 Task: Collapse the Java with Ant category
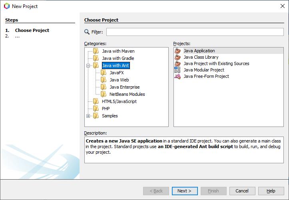[88, 65]
